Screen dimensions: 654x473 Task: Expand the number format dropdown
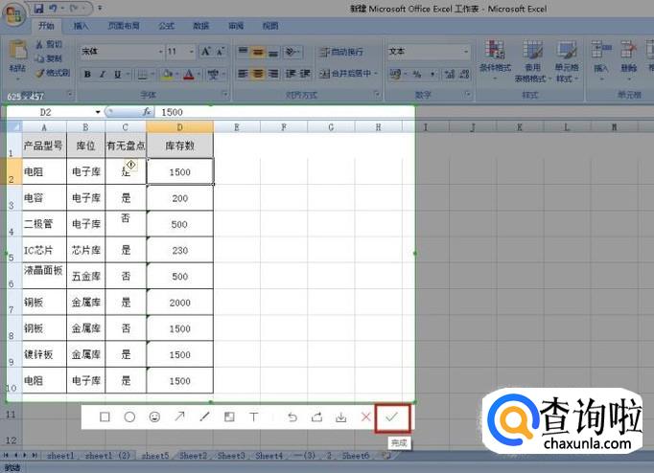(467, 51)
